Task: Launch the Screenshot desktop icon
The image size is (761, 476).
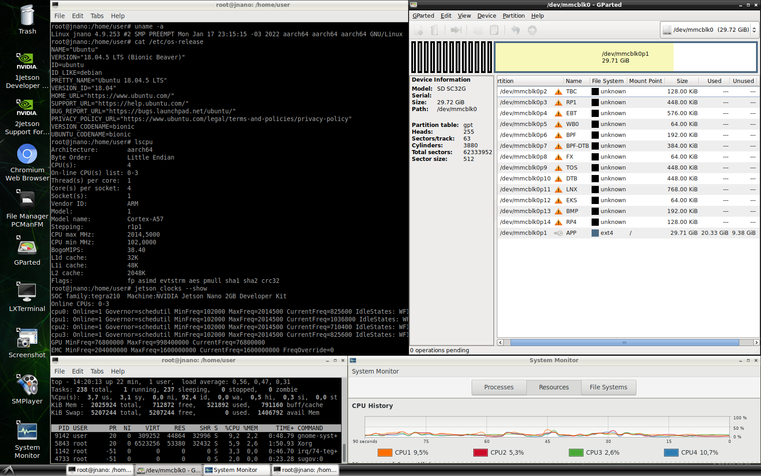Action: (27, 344)
